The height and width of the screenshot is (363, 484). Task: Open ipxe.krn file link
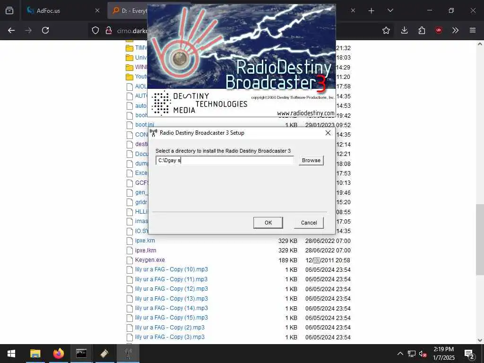pos(145,241)
